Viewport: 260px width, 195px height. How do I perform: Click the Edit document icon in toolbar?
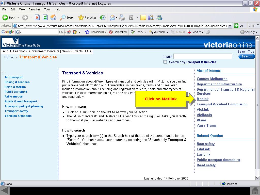(131, 18)
